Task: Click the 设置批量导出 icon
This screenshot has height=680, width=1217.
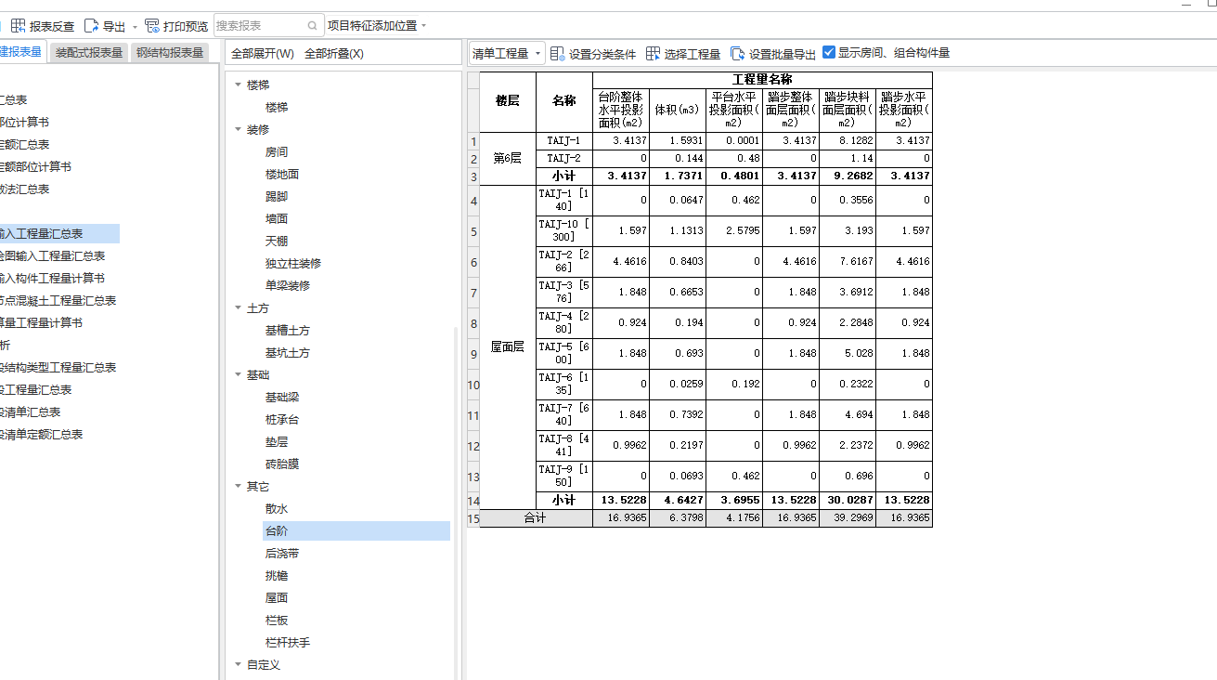Action: [x=738, y=54]
